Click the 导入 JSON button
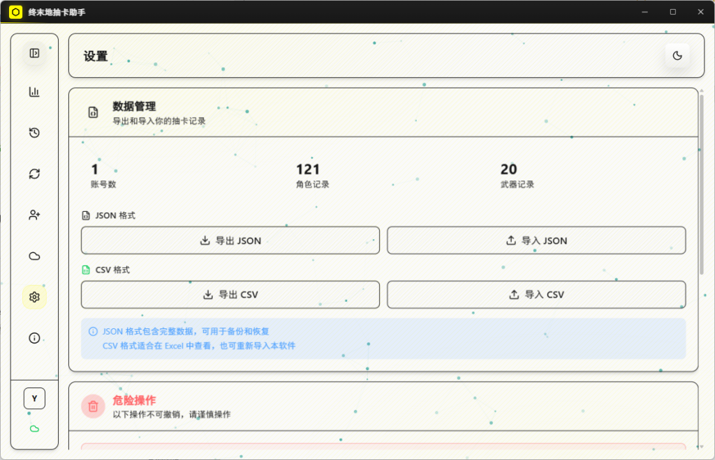This screenshot has height=460, width=715. [536, 240]
